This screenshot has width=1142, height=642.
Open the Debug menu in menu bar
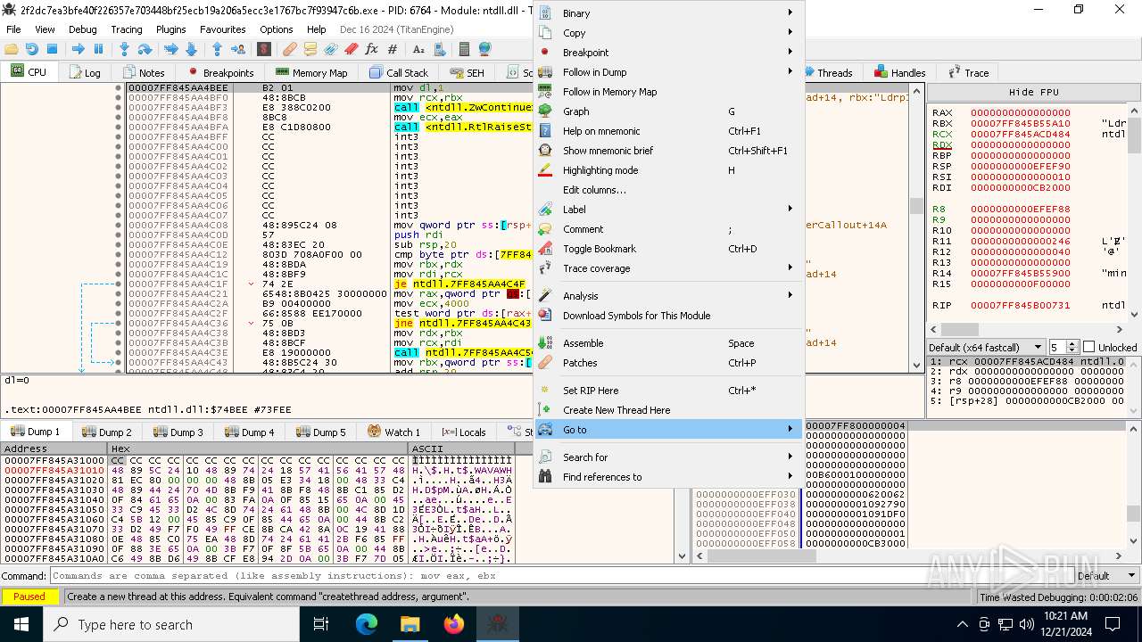pos(82,29)
